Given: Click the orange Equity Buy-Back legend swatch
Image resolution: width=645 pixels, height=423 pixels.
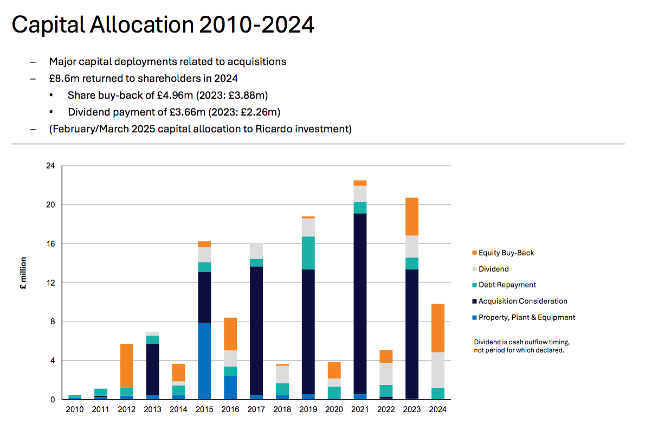Looking at the screenshot, I should [475, 253].
